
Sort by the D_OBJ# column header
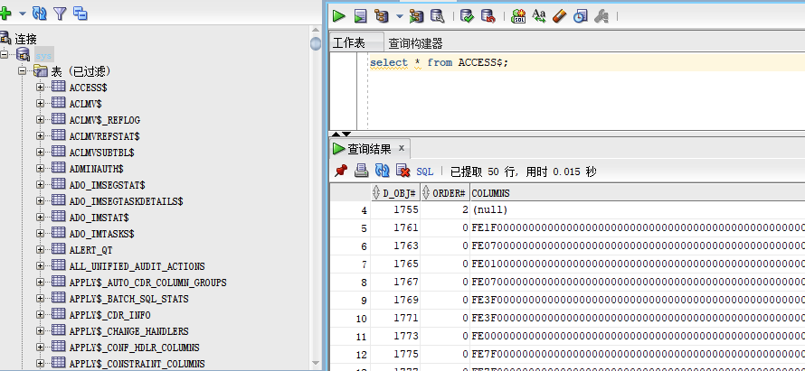pyautogui.click(x=395, y=192)
